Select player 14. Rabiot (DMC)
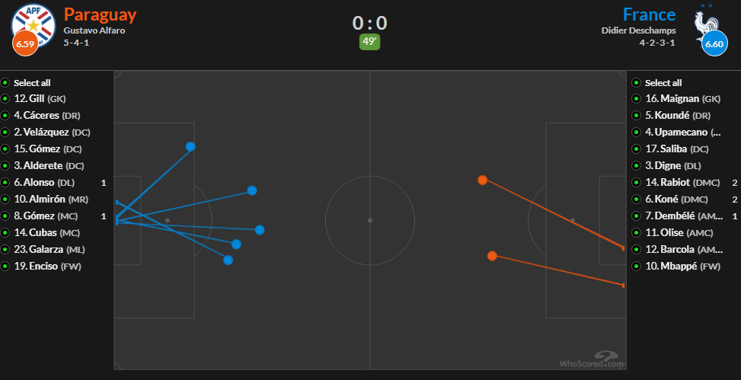The height and width of the screenshot is (380, 741). point(682,183)
